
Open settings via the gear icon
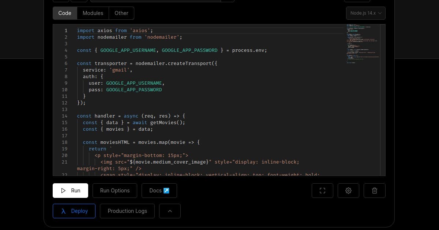tap(348, 190)
